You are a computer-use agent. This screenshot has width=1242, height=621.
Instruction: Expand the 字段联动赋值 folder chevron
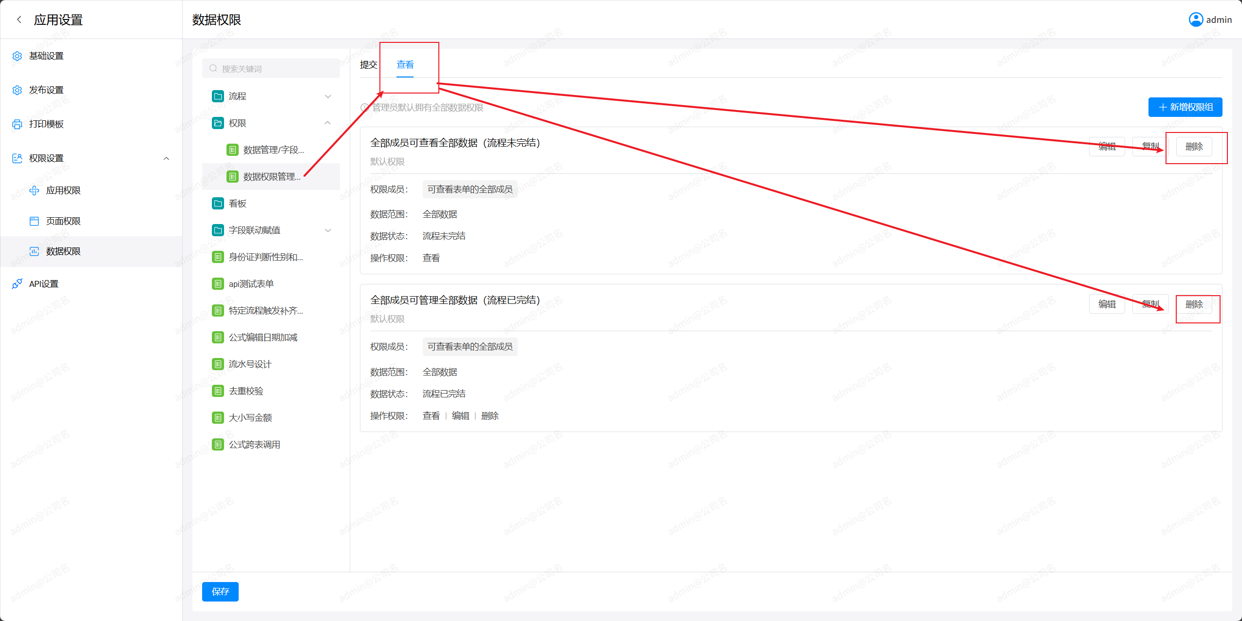pyautogui.click(x=328, y=230)
